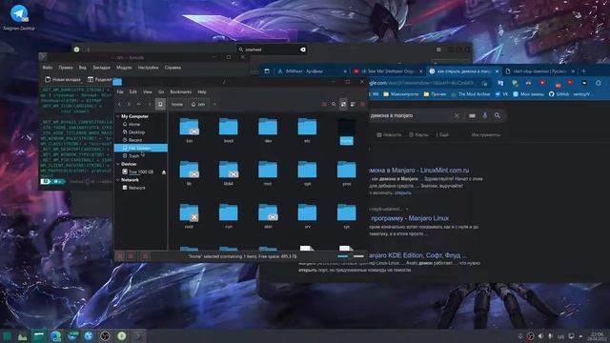Select the bin folder

189,131
